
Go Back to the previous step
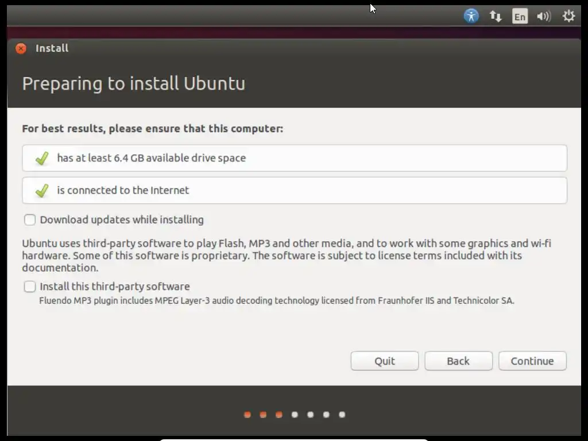tap(458, 361)
